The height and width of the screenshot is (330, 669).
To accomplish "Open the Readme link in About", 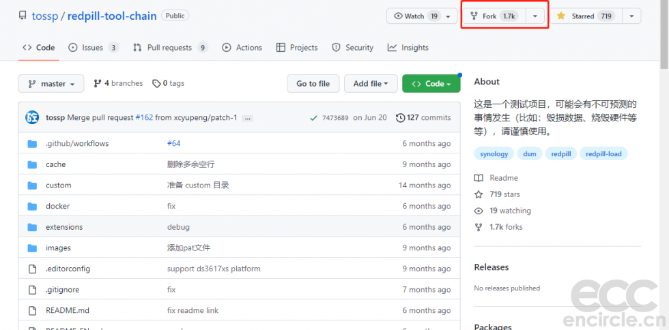I will pyautogui.click(x=504, y=178).
